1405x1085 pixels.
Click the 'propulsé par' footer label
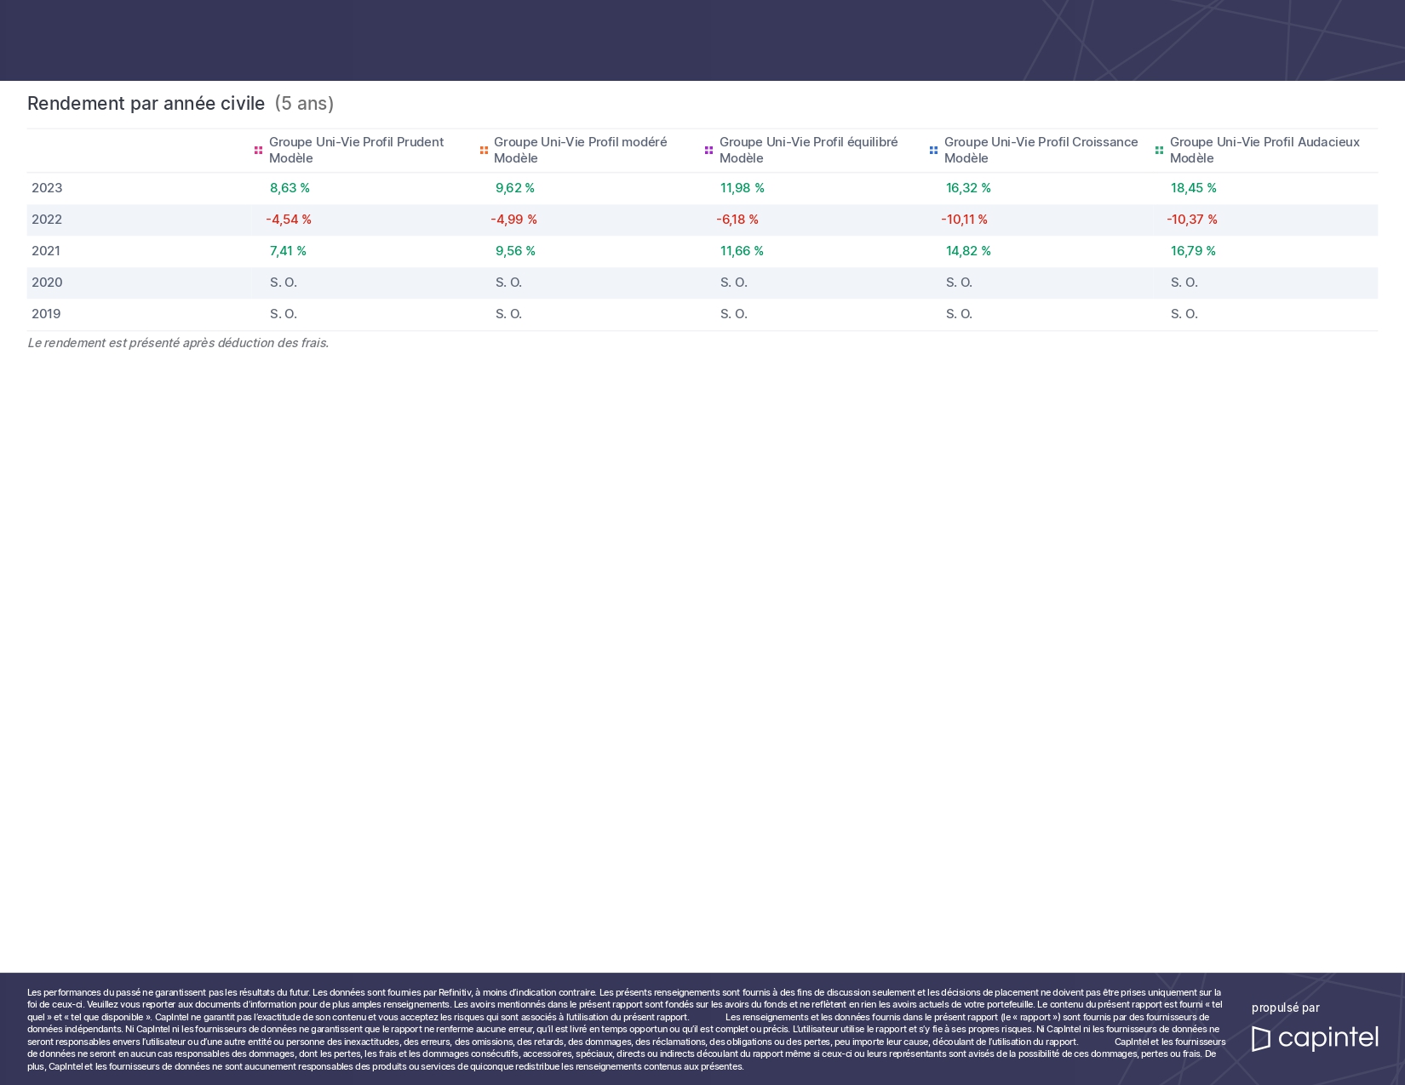coord(1286,1008)
